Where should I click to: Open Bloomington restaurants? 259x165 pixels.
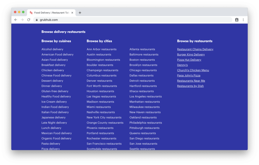(103, 60)
